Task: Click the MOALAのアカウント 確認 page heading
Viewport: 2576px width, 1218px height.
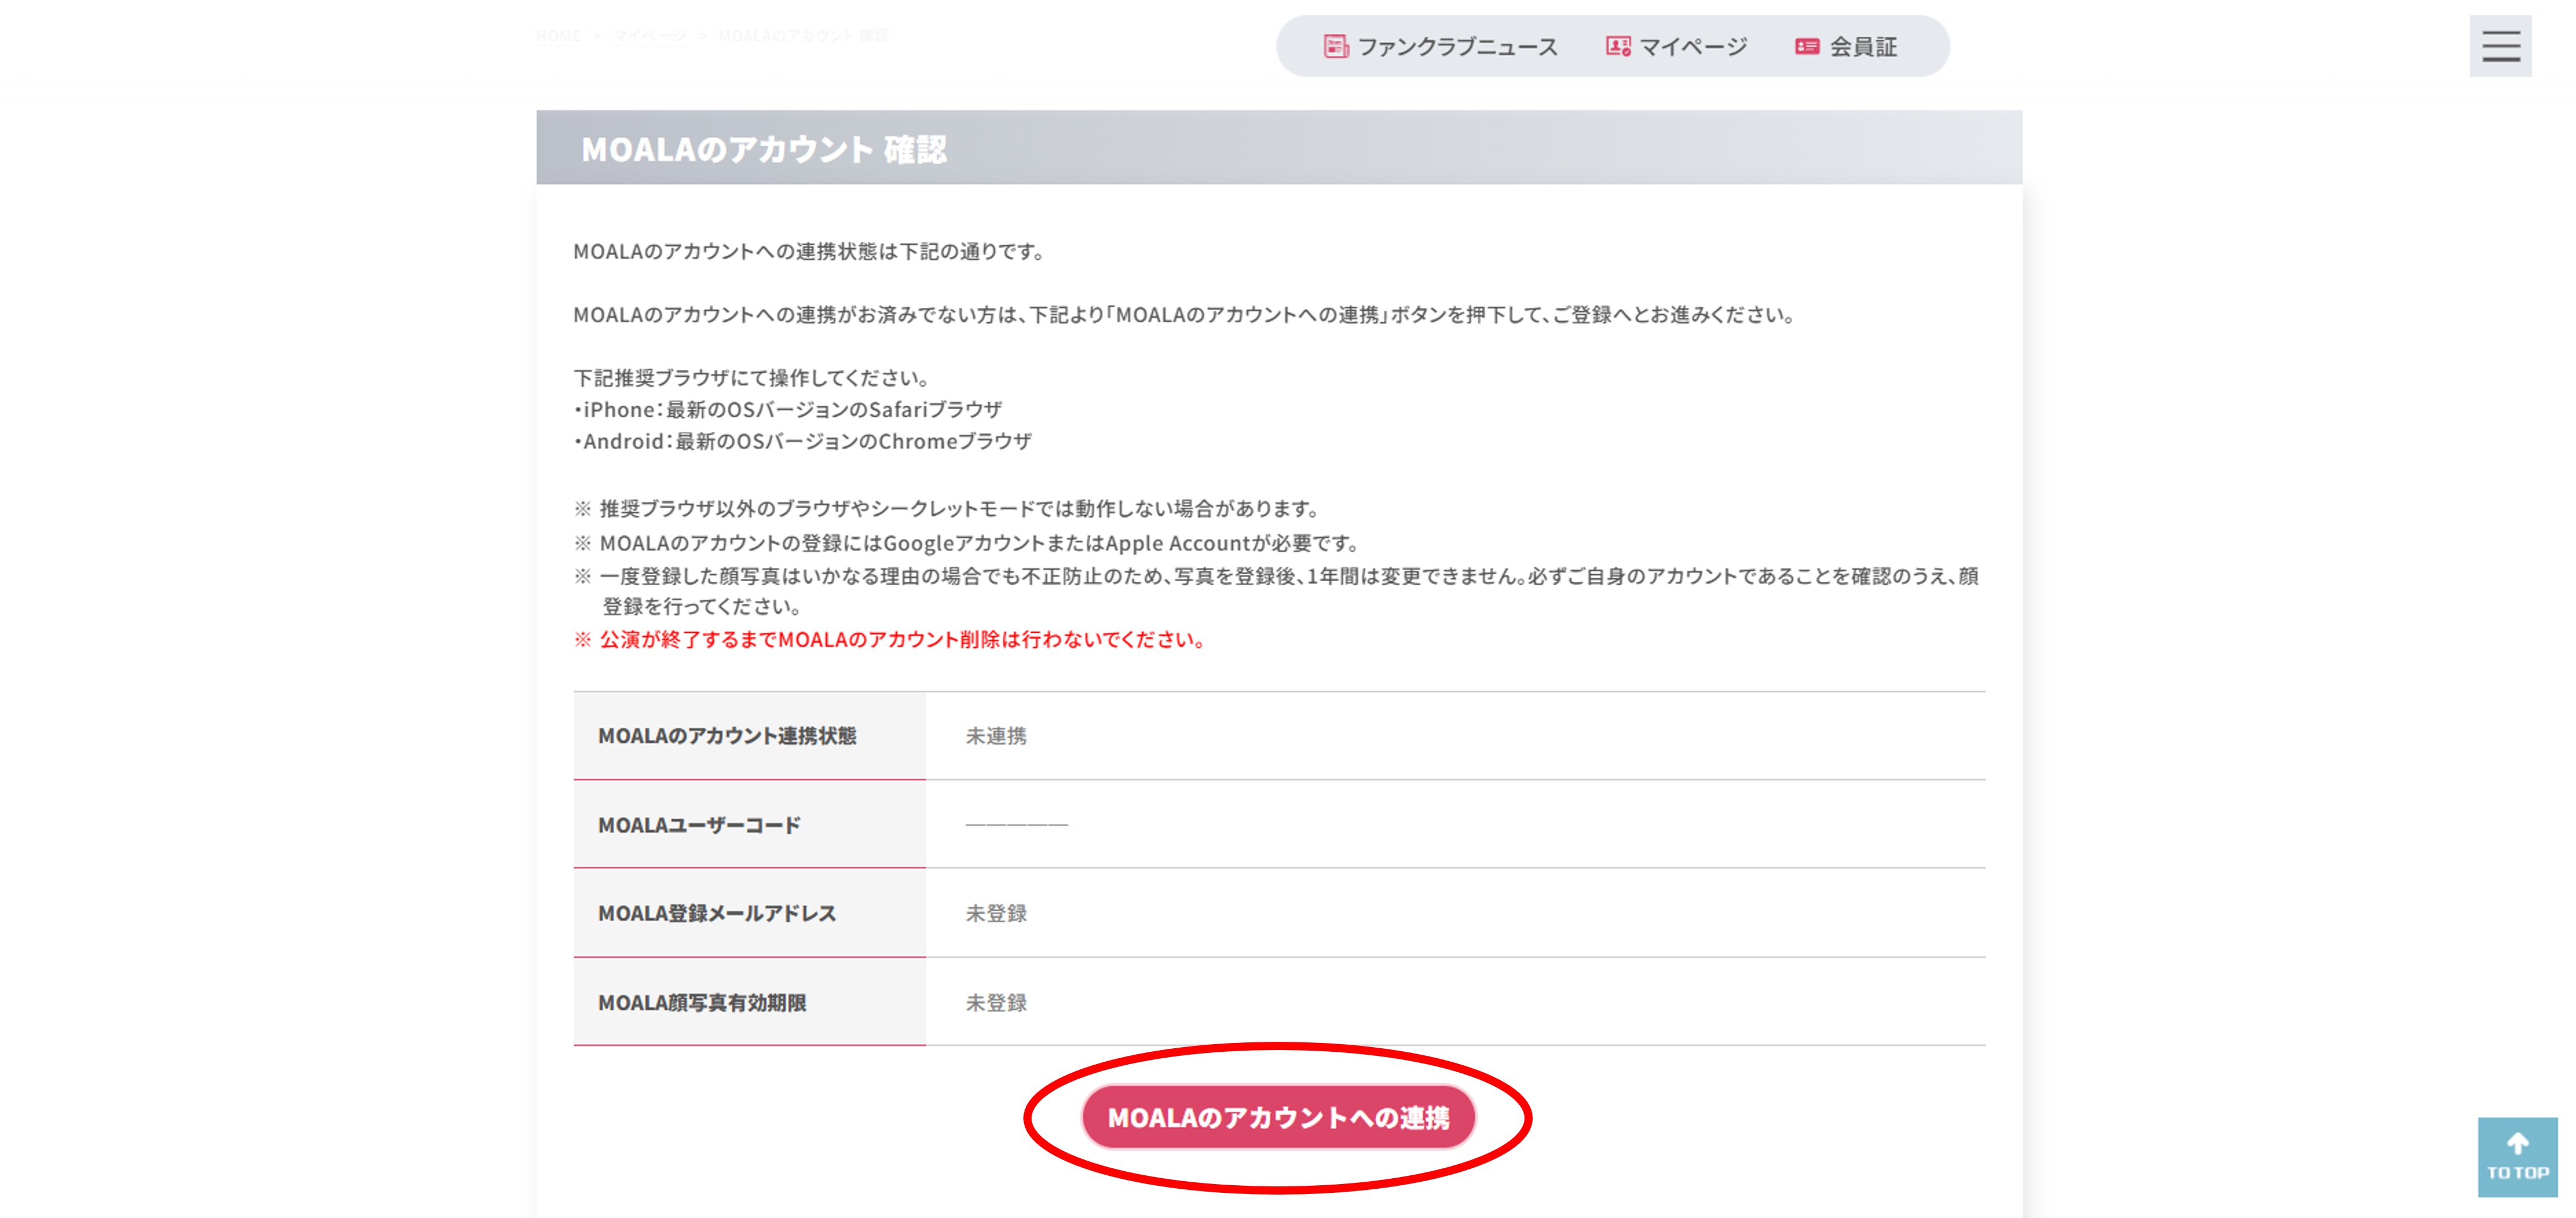Action: (764, 149)
